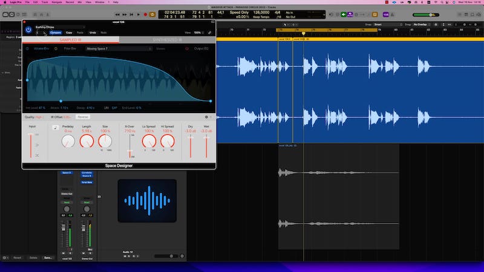This screenshot has width=484, height=272.
Task: Click the Metronome icon
Action: (x=393, y=15)
